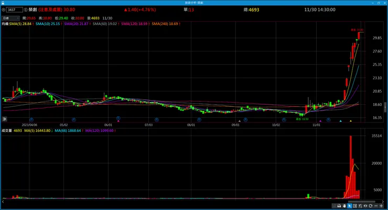Click the 16.35 price axis label
This screenshot has height=210, width=388.
click(377, 118)
